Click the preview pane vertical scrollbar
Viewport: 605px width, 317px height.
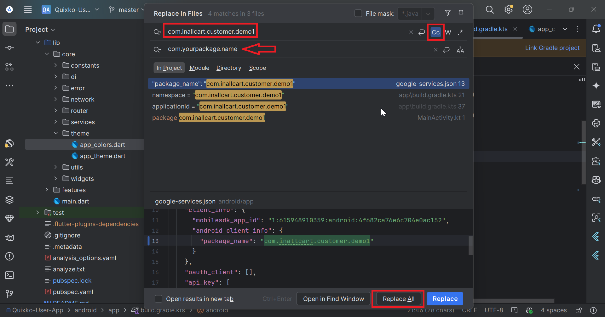[470, 245]
